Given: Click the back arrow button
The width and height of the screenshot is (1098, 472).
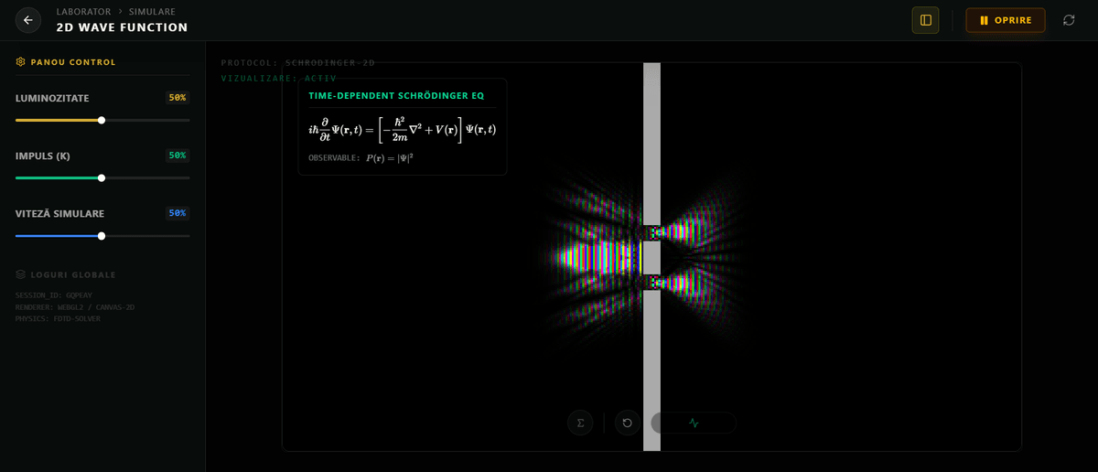Looking at the screenshot, I should [x=28, y=20].
